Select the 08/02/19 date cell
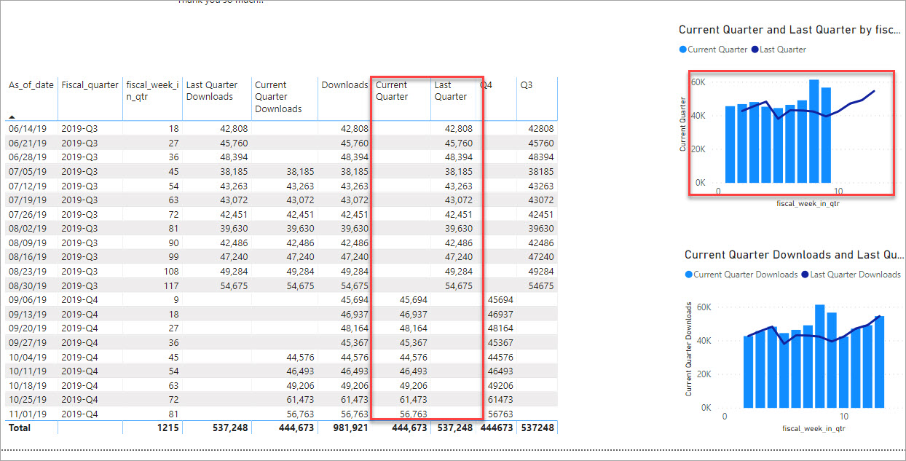The width and height of the screenshot is (906, 461). point(27,229)
